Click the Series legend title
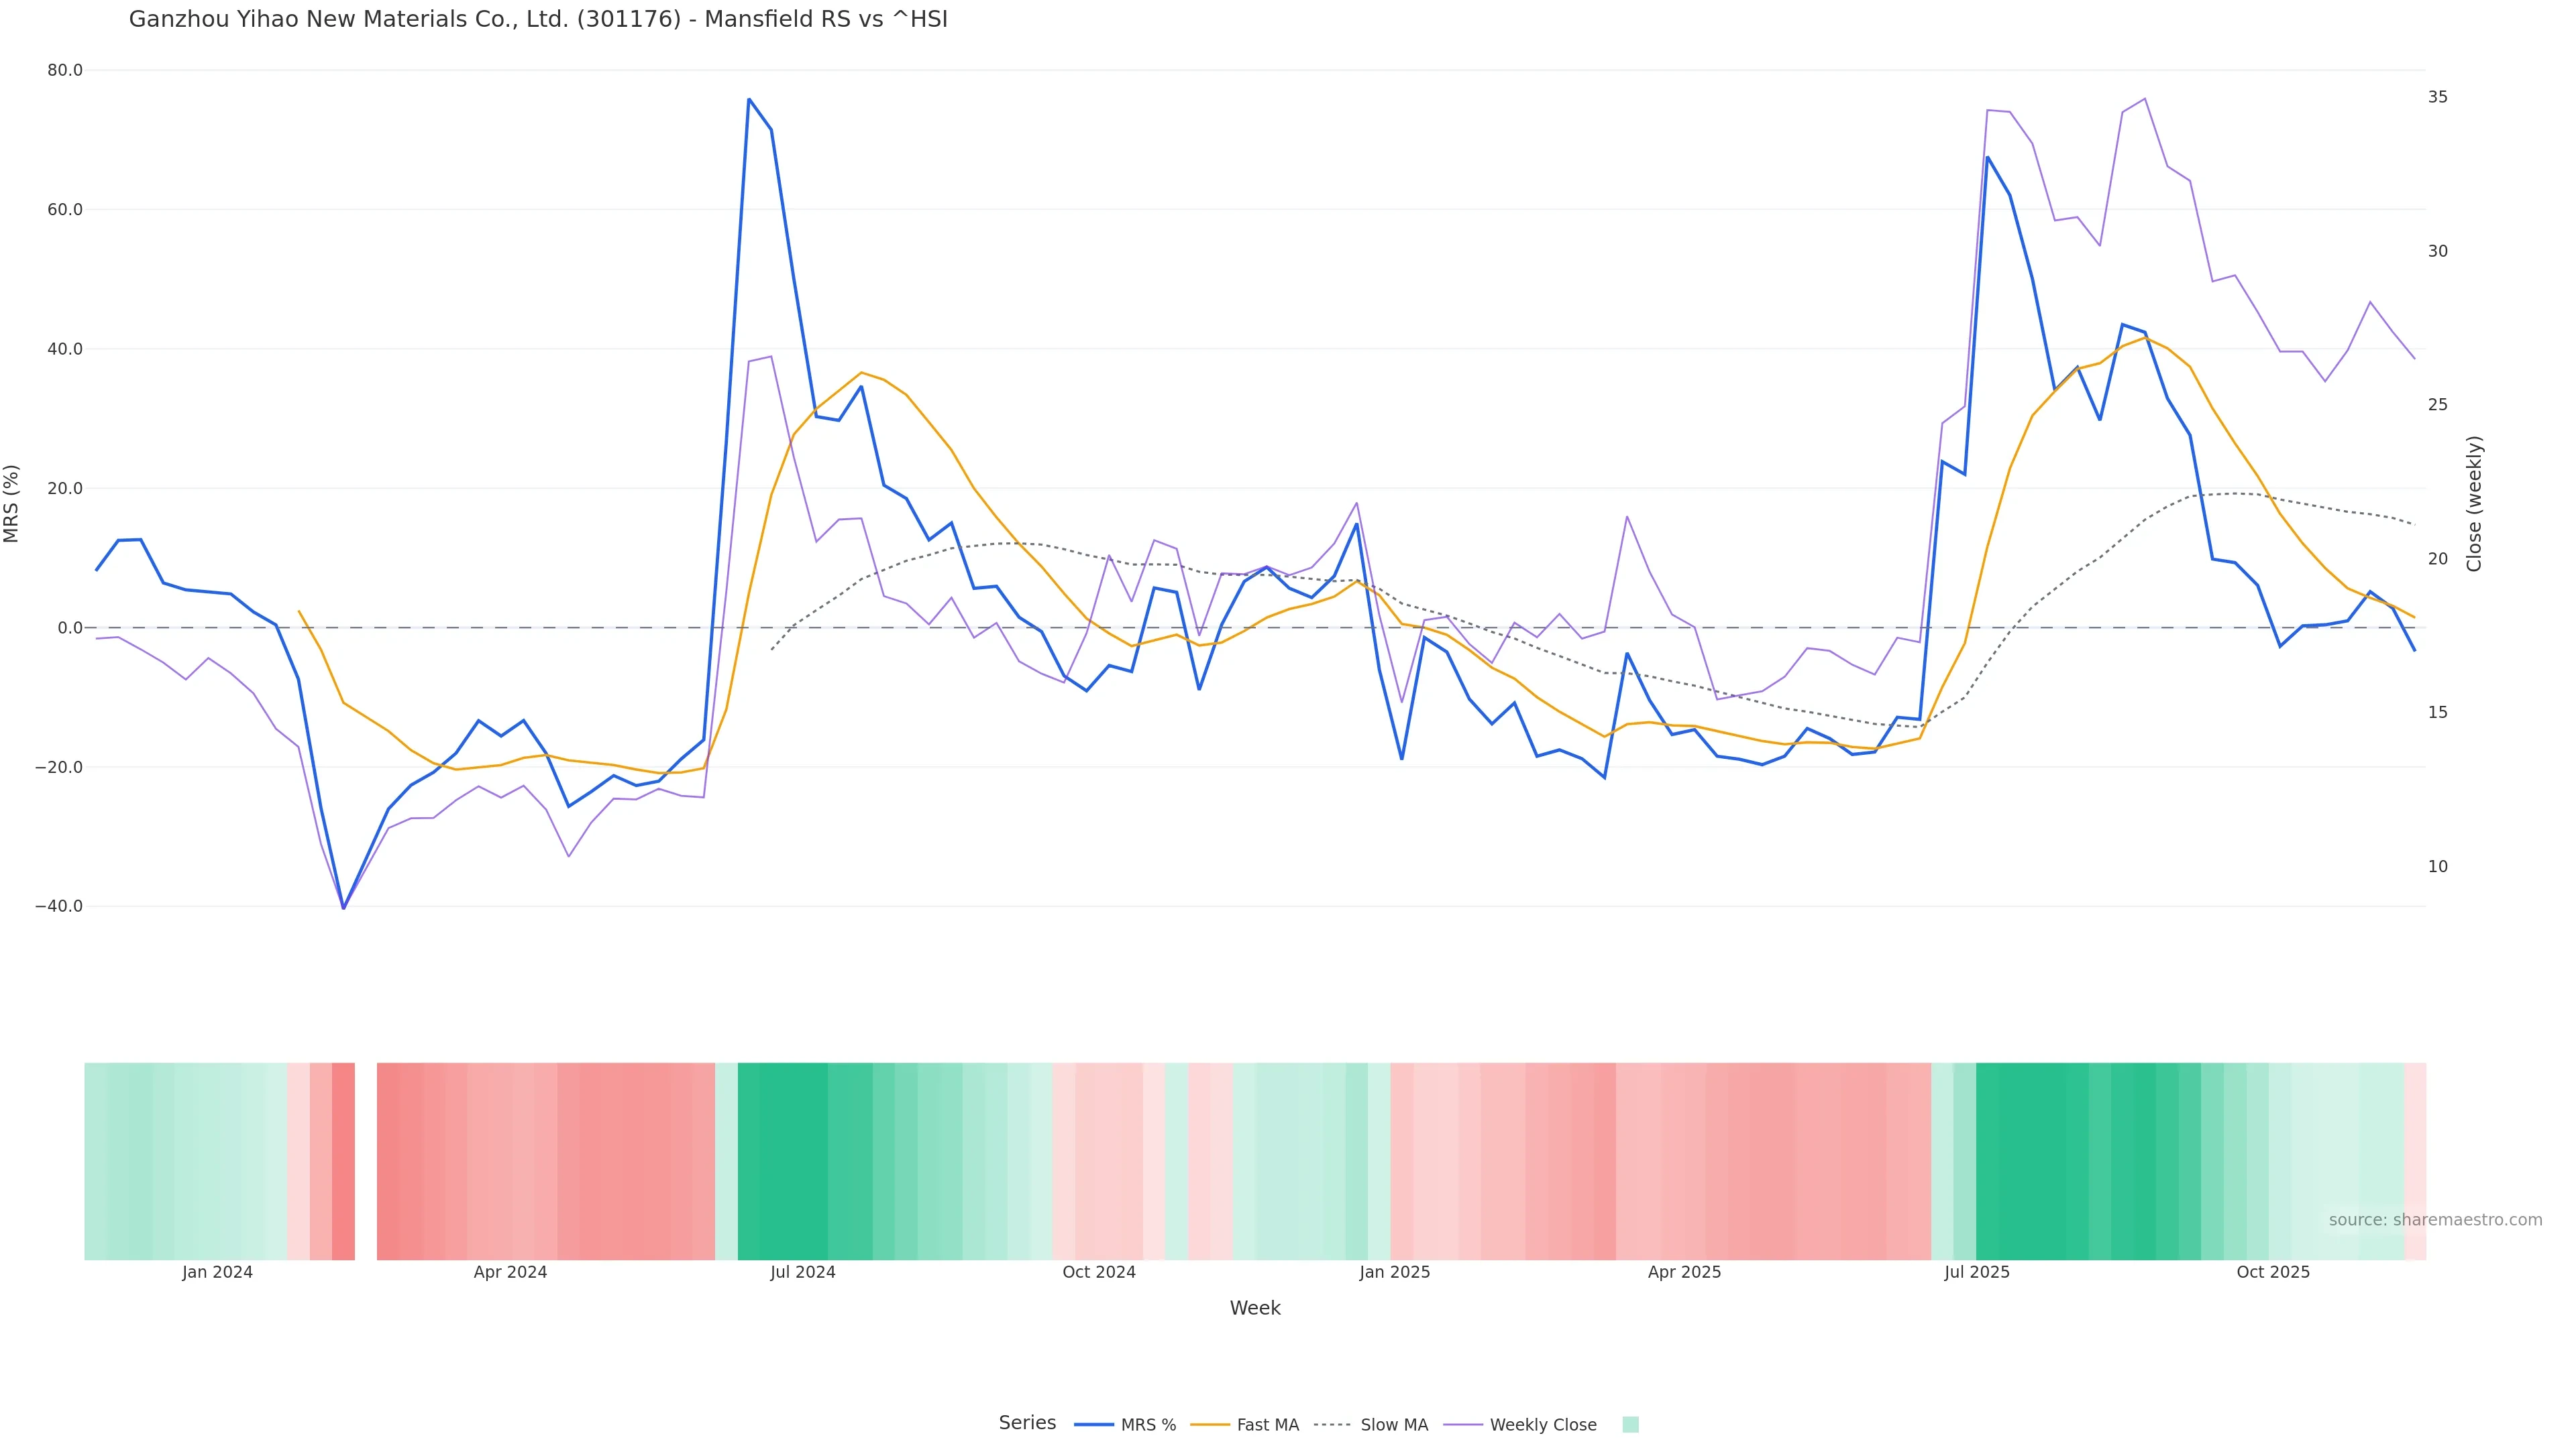The width and height of the screenshot is (2576, 1448). coord(1027,1423)
